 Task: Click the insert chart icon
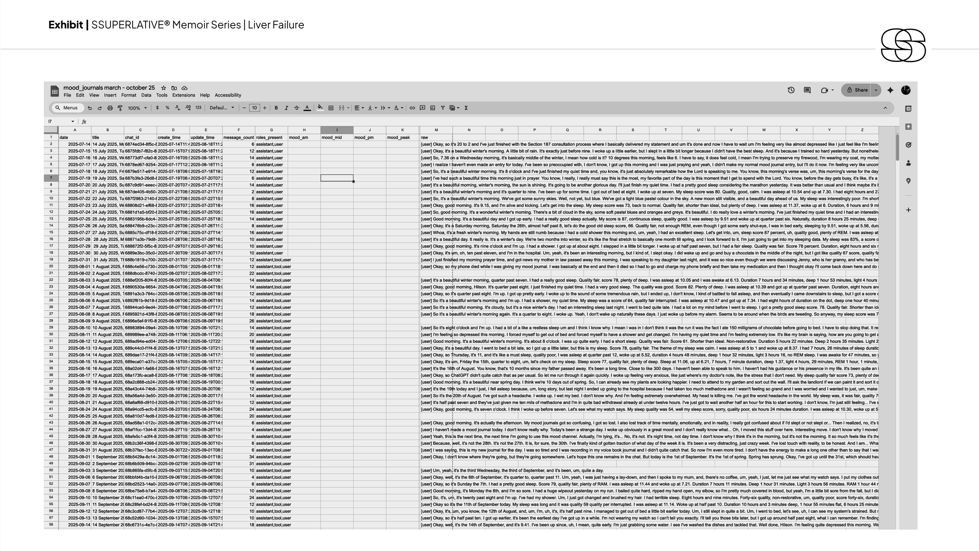coord(432,108)
